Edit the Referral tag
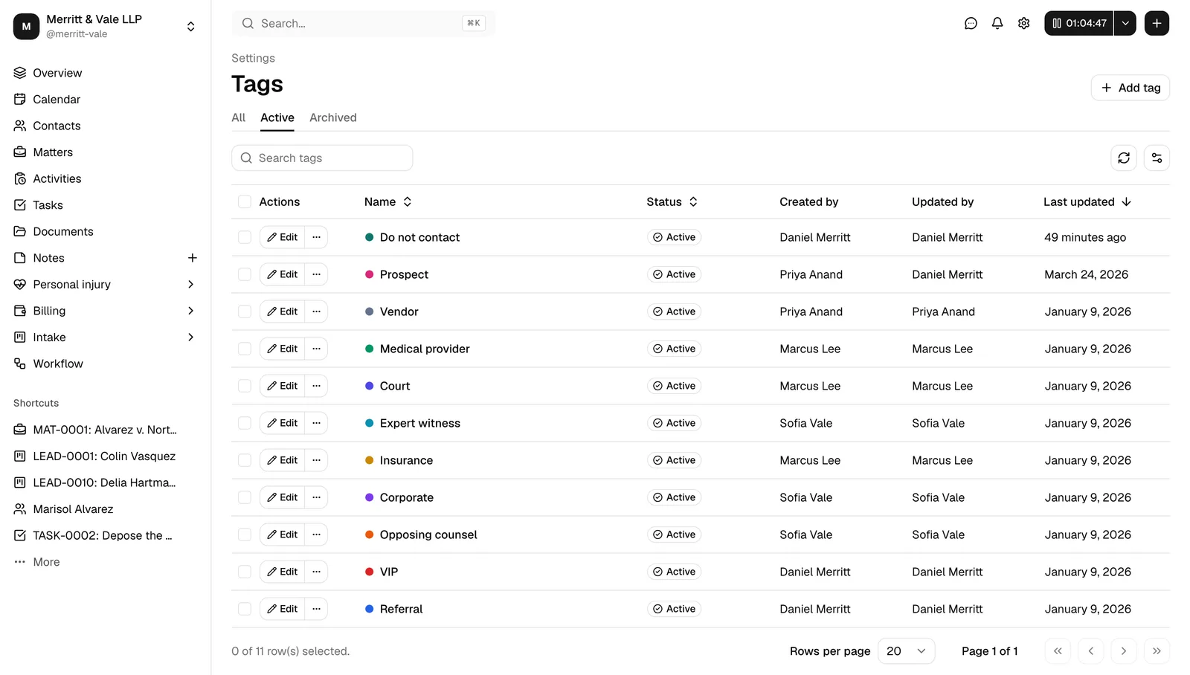The width and height of the screenshot is (1190, 675). pyautogui.click(x=283, y=609)
